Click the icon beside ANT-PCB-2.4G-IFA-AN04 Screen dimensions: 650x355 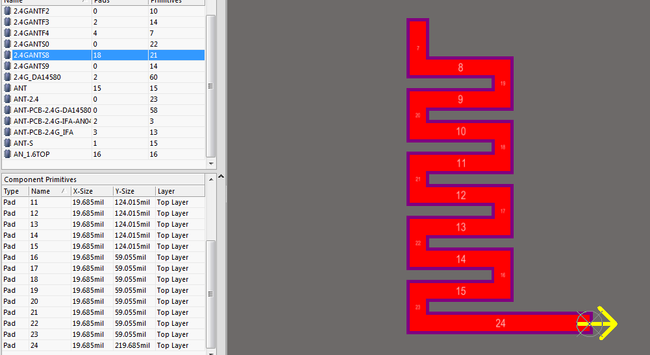point(7,121)
